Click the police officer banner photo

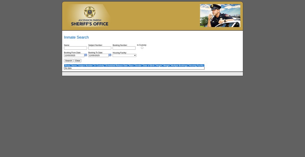coord(220,15)
